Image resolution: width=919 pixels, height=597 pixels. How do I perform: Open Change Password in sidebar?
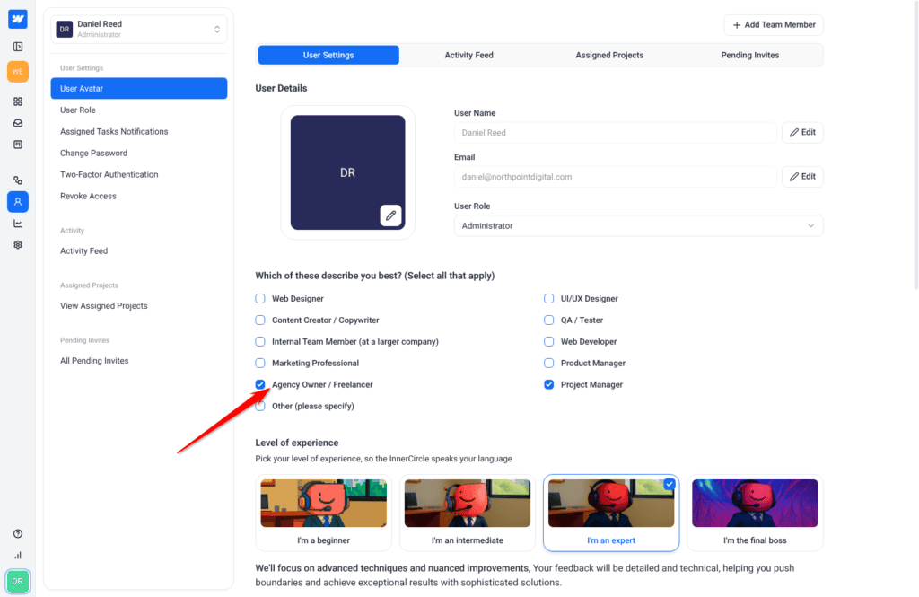93,153
